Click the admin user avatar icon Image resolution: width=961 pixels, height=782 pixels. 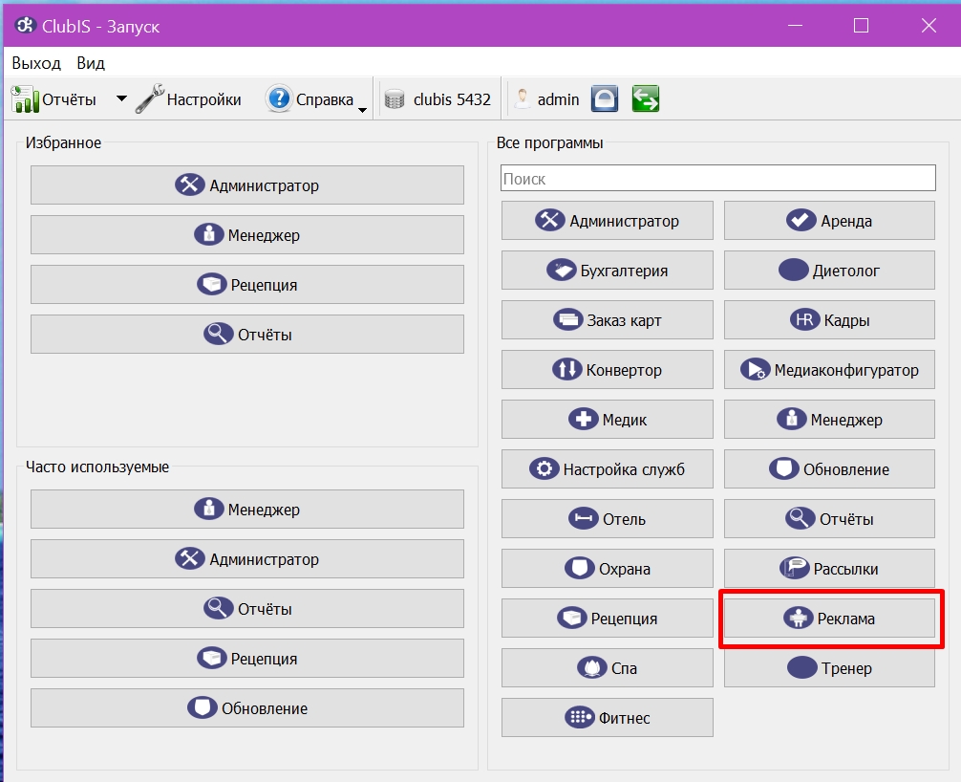click(x=523, y=98)
